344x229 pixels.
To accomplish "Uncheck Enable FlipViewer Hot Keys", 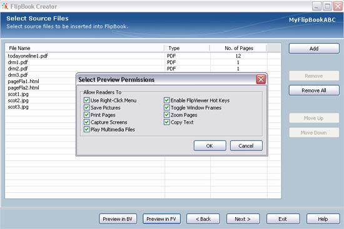I will pos(167,100).
